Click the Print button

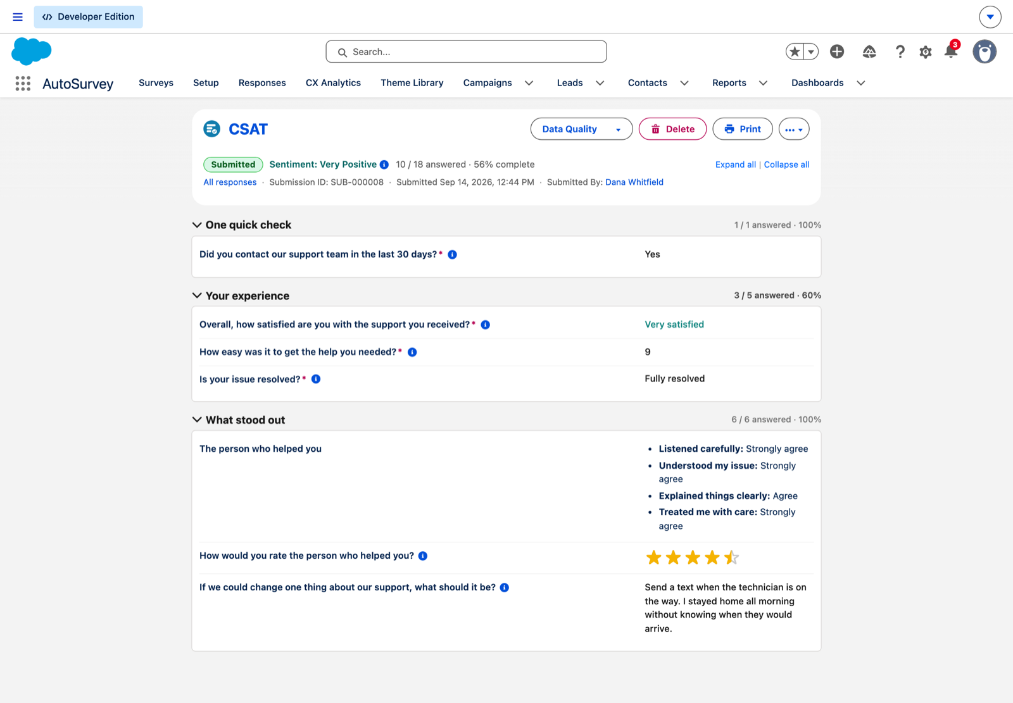[743, 129]
